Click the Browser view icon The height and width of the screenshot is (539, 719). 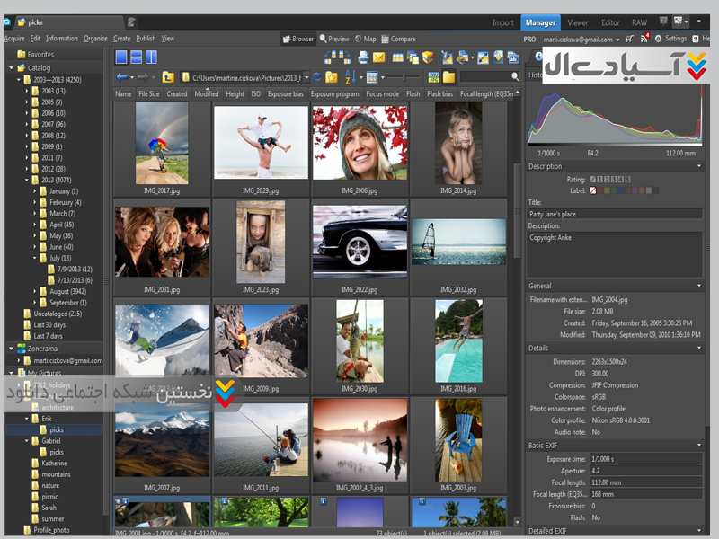[x=287, y=39]
